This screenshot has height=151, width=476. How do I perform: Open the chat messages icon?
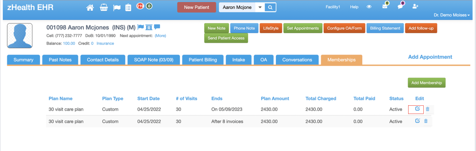[x=400, y=6]
